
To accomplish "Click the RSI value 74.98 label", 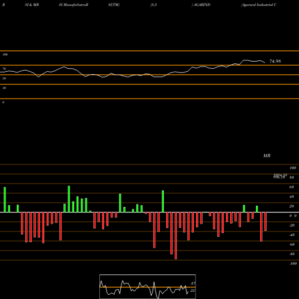I will coord(275,61).
